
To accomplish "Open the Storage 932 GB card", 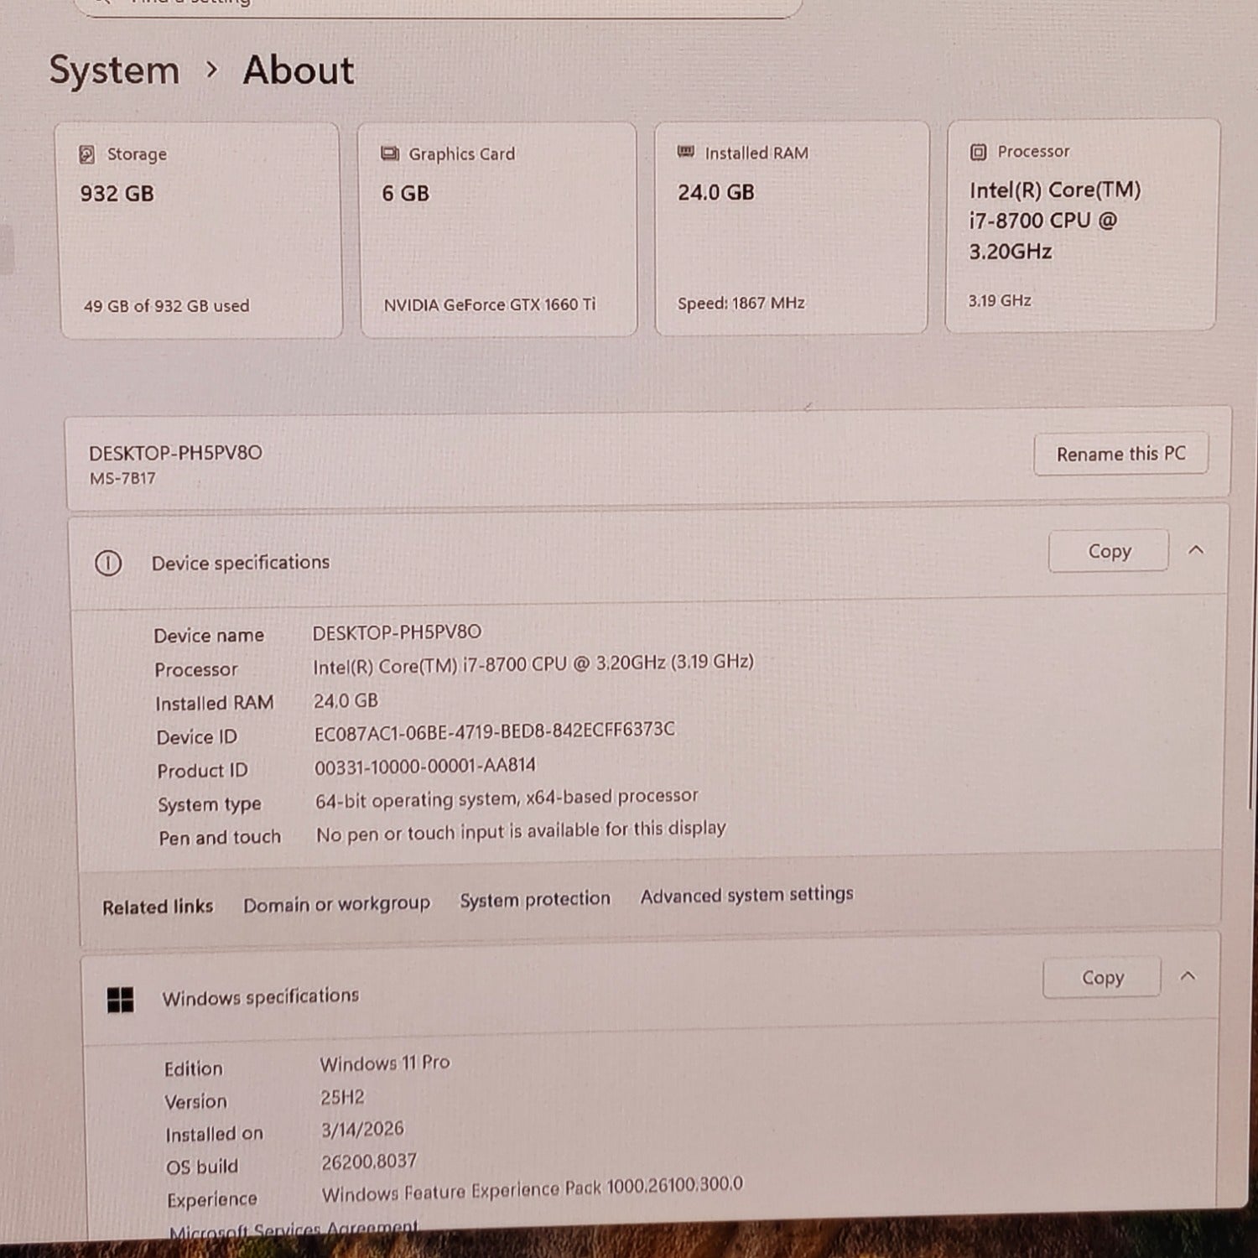I will [x=200, y=231].
